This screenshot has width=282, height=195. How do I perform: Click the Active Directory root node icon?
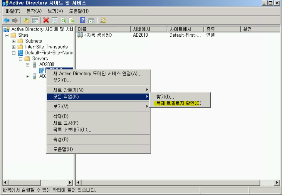pyautogui.click(x=6, y=29)
